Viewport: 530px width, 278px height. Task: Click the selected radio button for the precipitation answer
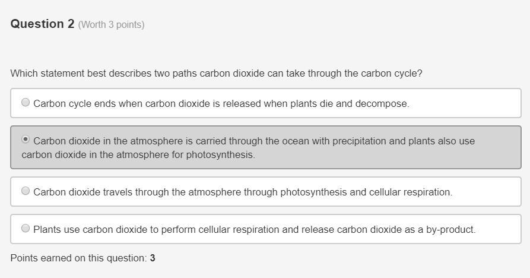[26, 140]
